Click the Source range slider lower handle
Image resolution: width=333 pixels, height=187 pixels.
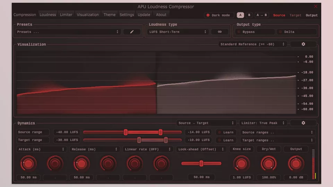[126, 132]
